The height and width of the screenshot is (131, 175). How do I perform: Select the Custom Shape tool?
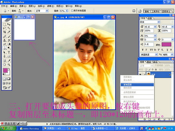pyautogui.click(x=9, y=56)
